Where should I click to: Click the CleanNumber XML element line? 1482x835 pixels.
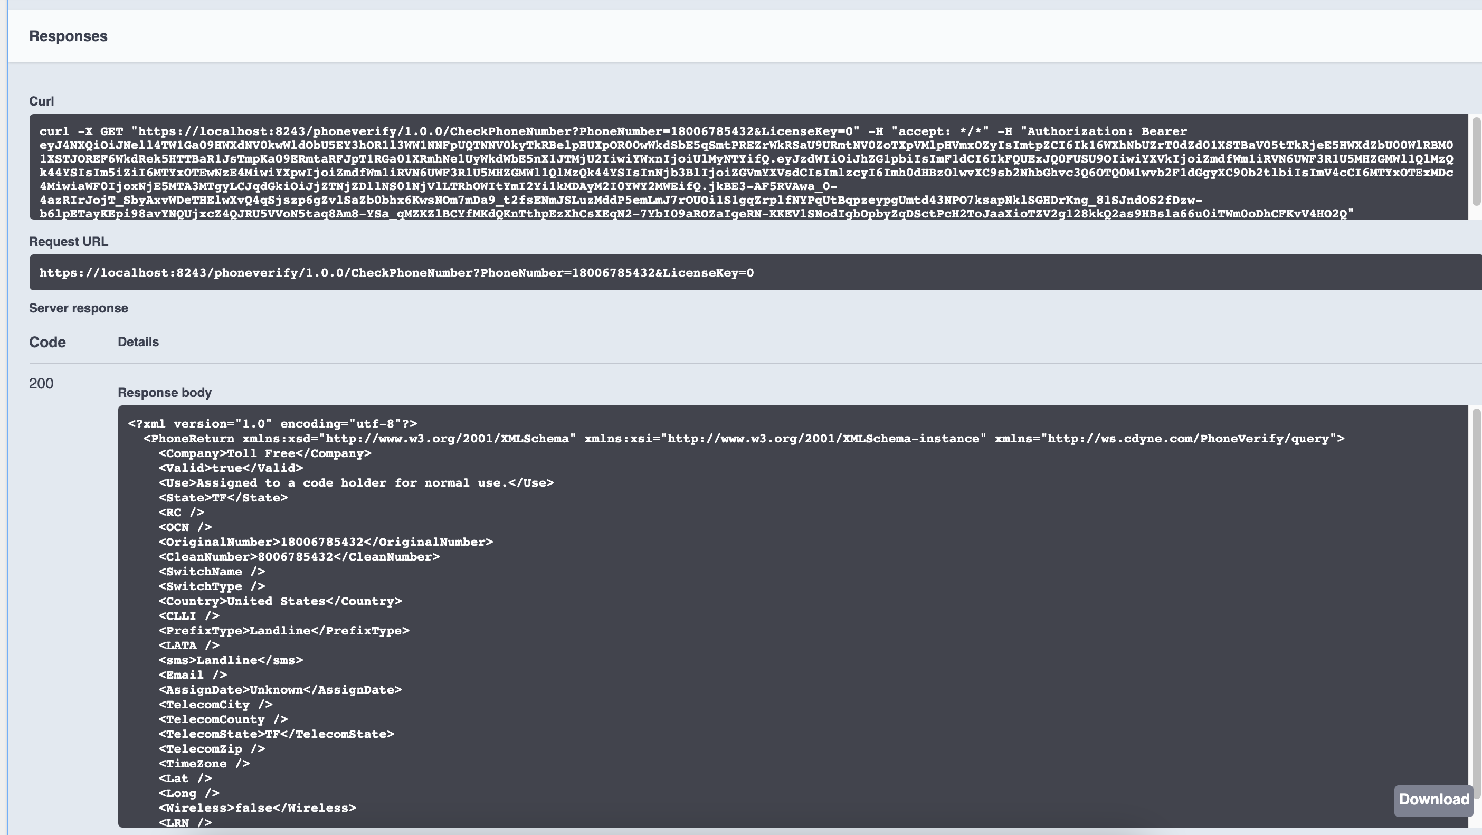pyautogui.click(x=299, y=557)
